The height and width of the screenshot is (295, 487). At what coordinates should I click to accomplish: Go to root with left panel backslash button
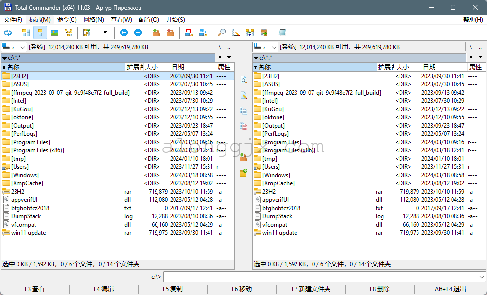pos(220,47)
